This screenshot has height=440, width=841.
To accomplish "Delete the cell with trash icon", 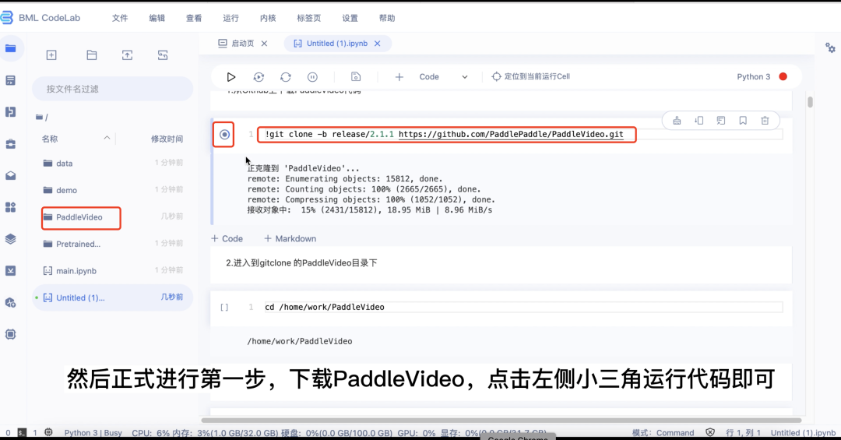I will tap(765, 121).
